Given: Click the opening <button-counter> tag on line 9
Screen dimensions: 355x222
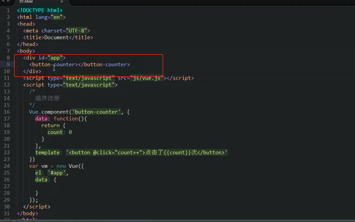Looking at the screenshot, I should point(54,65).
